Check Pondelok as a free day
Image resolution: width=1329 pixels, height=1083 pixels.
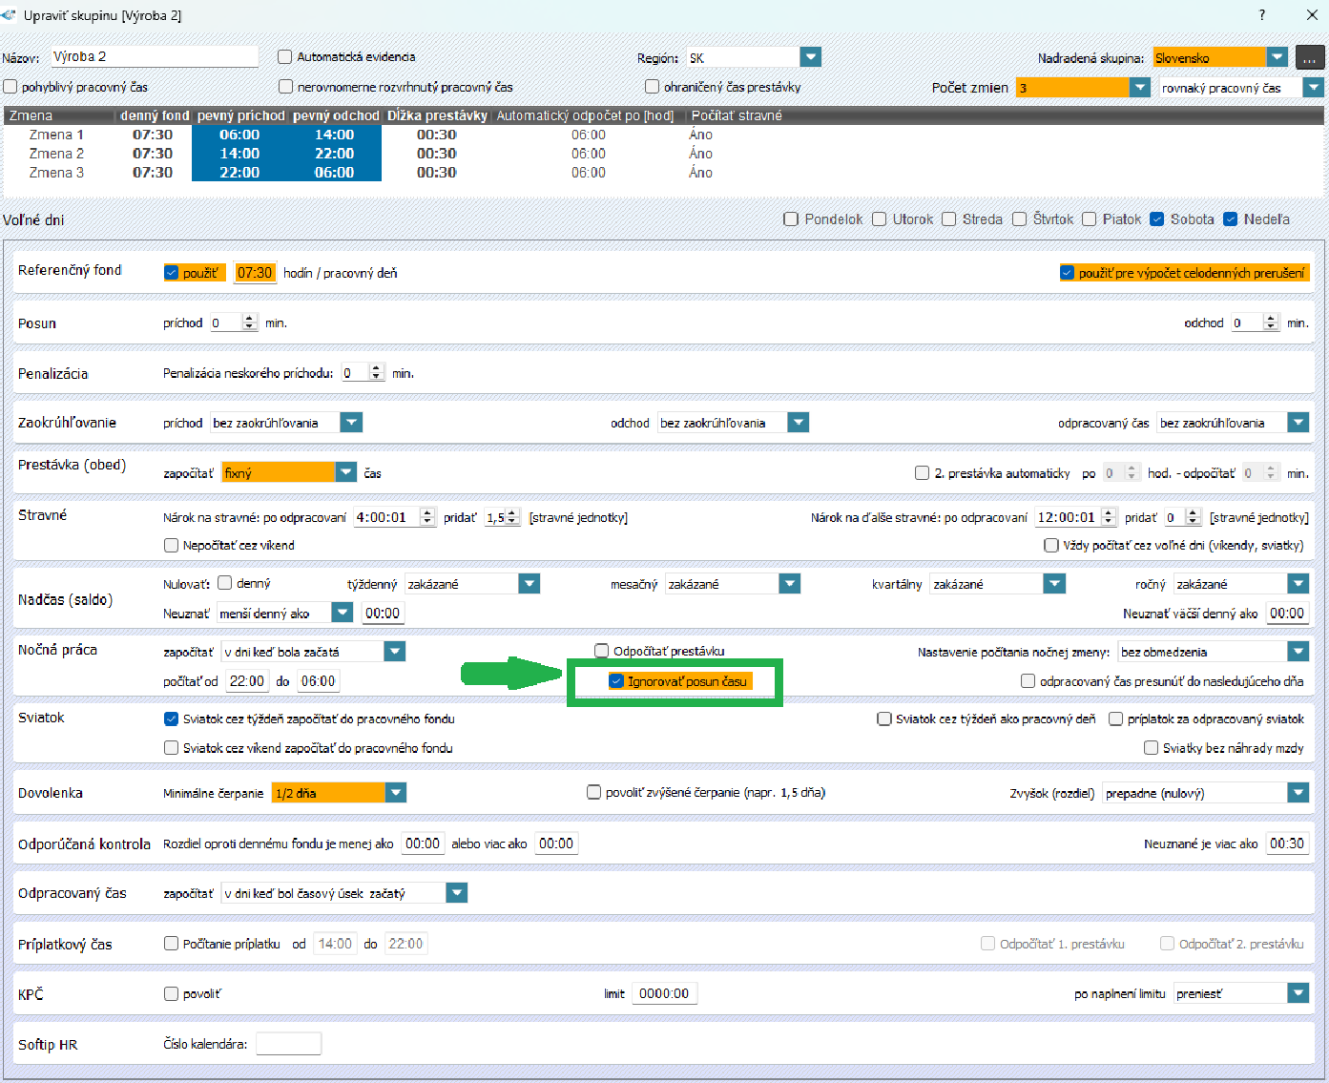tap(791, 219)
